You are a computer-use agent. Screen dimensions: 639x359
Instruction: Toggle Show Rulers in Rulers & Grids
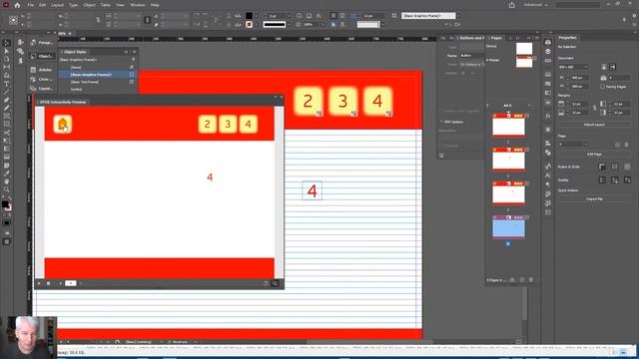(x=602, y=167)
